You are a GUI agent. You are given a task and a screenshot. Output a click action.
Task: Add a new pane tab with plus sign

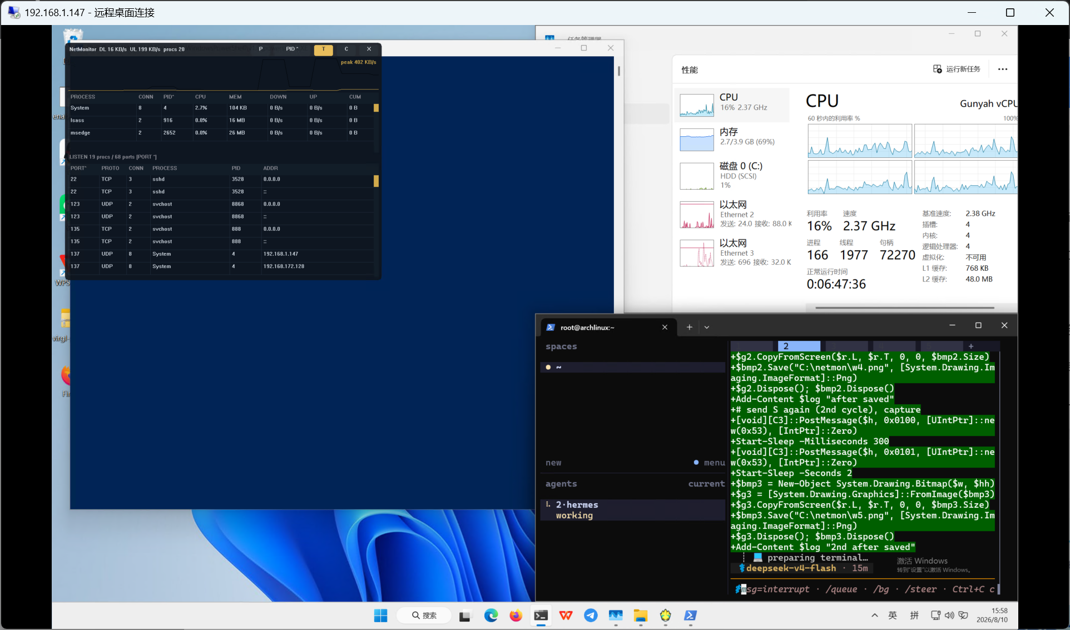971,346
